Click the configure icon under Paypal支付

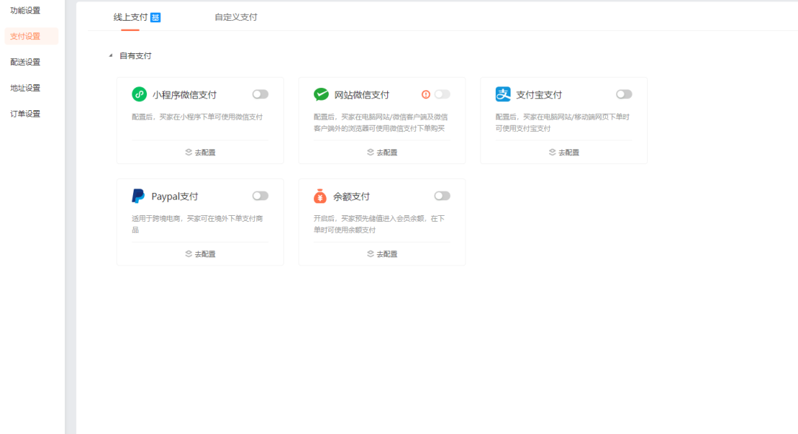point(188,254)
